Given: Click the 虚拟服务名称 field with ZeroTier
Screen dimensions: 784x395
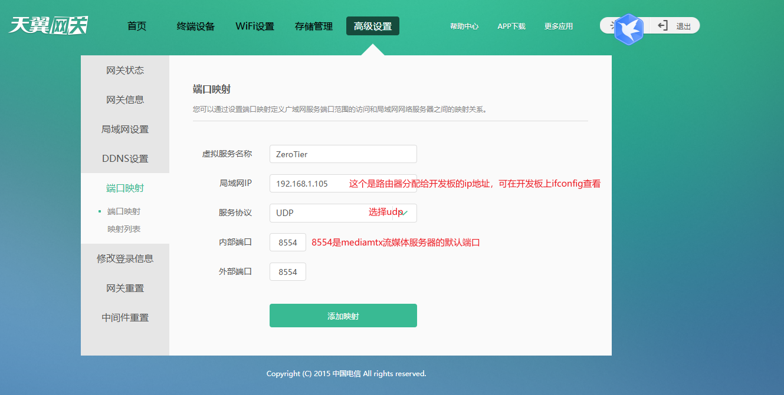Looking at the screenshot, I should point(343,154).
